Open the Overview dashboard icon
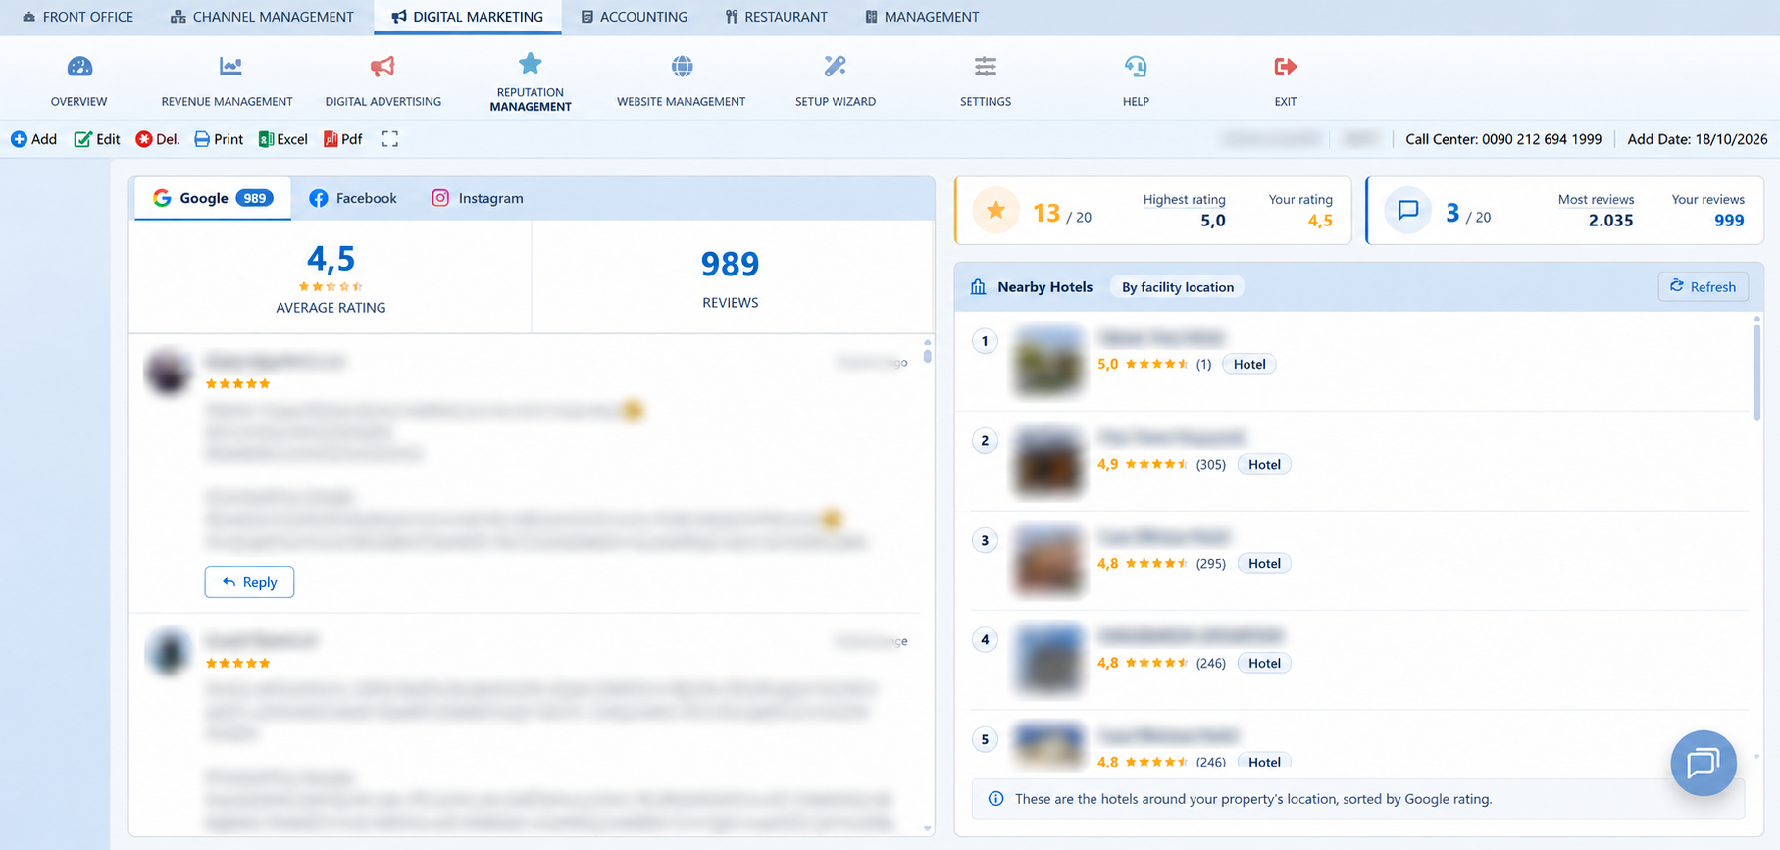This screenshot has height=850, width=1780. coord(79,67)
